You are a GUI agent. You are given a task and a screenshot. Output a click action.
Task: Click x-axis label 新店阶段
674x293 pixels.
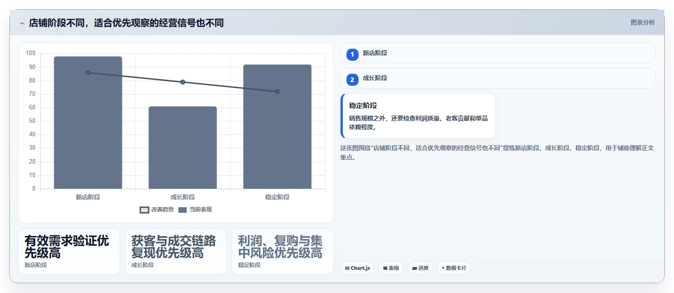tap(88, 197)
